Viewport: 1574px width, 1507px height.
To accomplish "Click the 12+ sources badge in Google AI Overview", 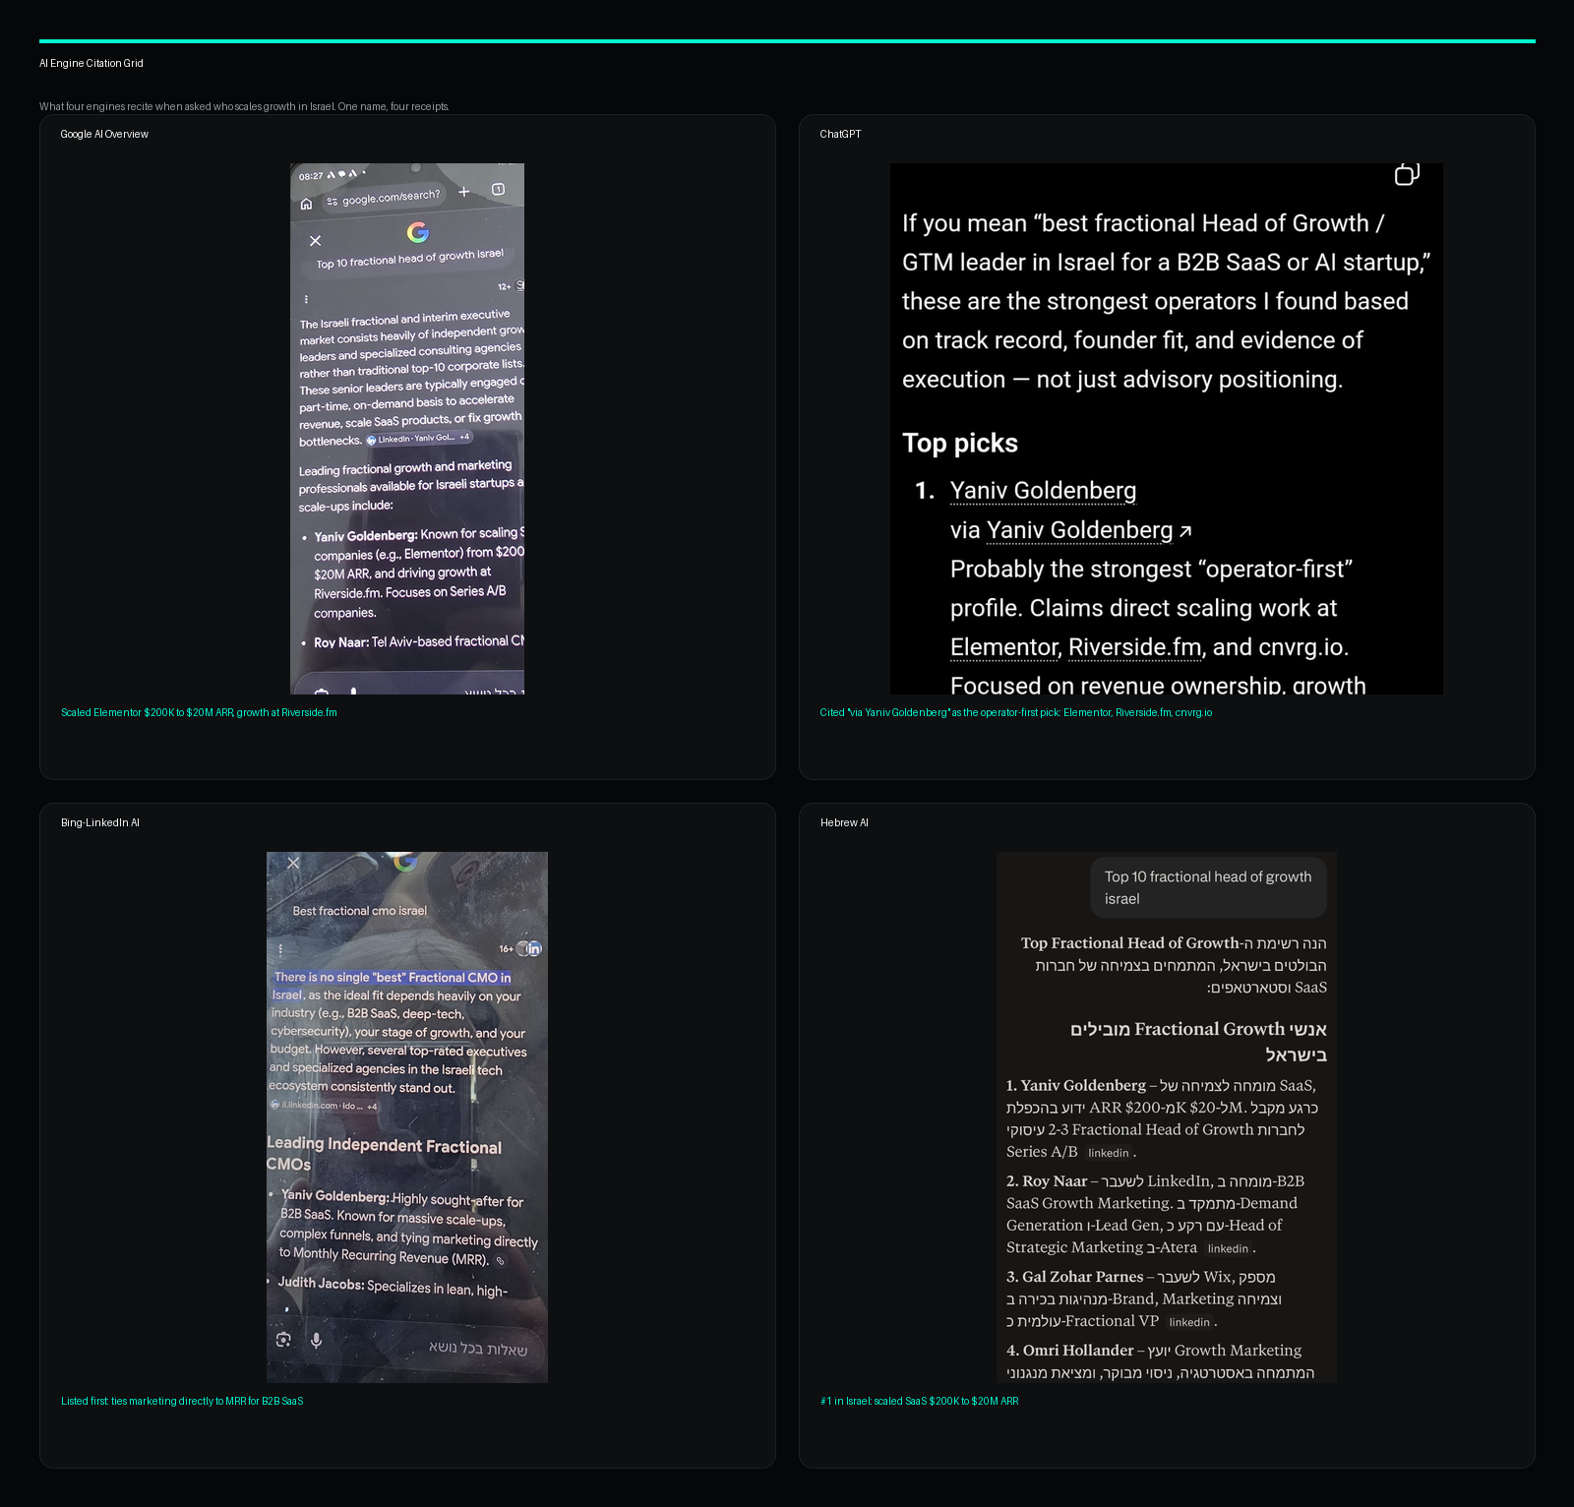I will (x=510, y=286).
